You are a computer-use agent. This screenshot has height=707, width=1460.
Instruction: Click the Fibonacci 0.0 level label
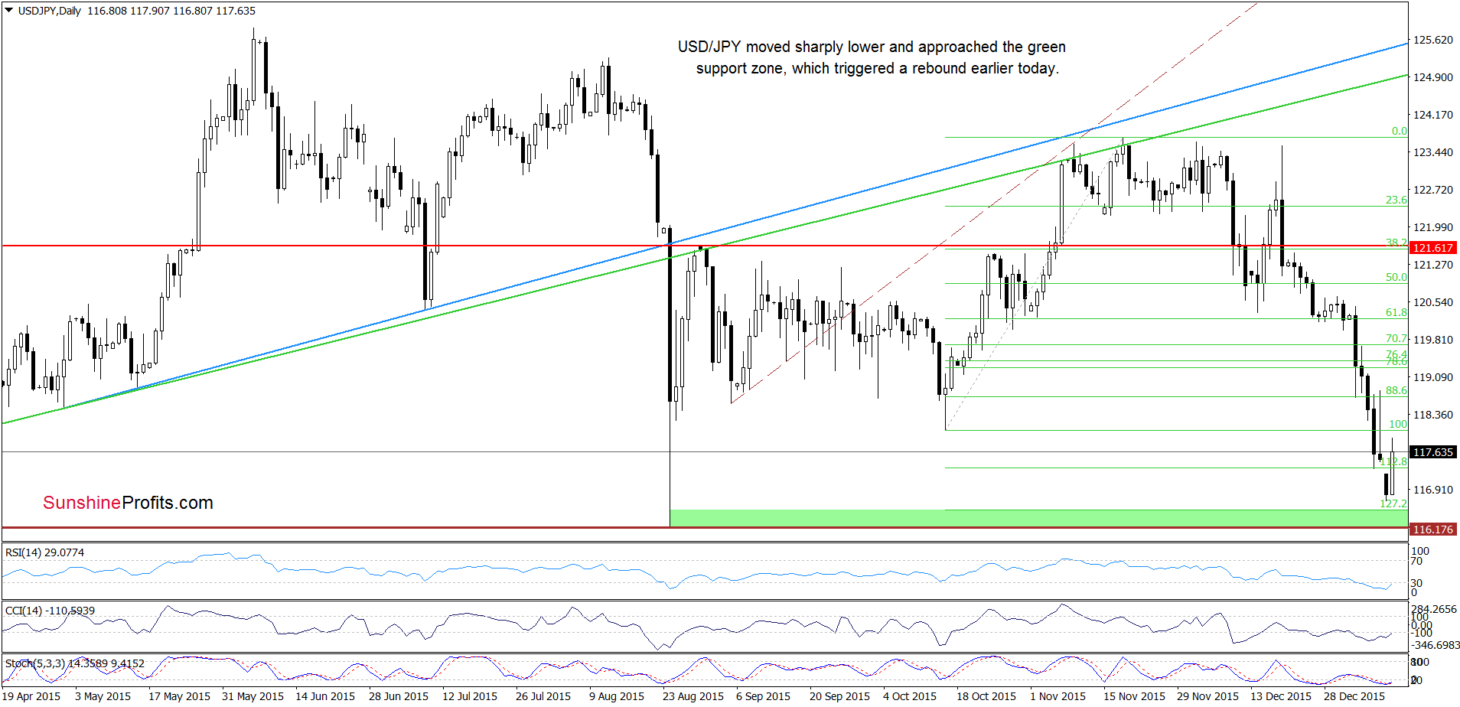pos(1399,131)
